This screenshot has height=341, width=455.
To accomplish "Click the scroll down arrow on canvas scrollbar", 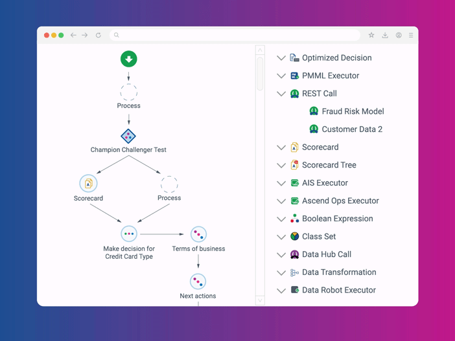I will (x=260, y=300).
